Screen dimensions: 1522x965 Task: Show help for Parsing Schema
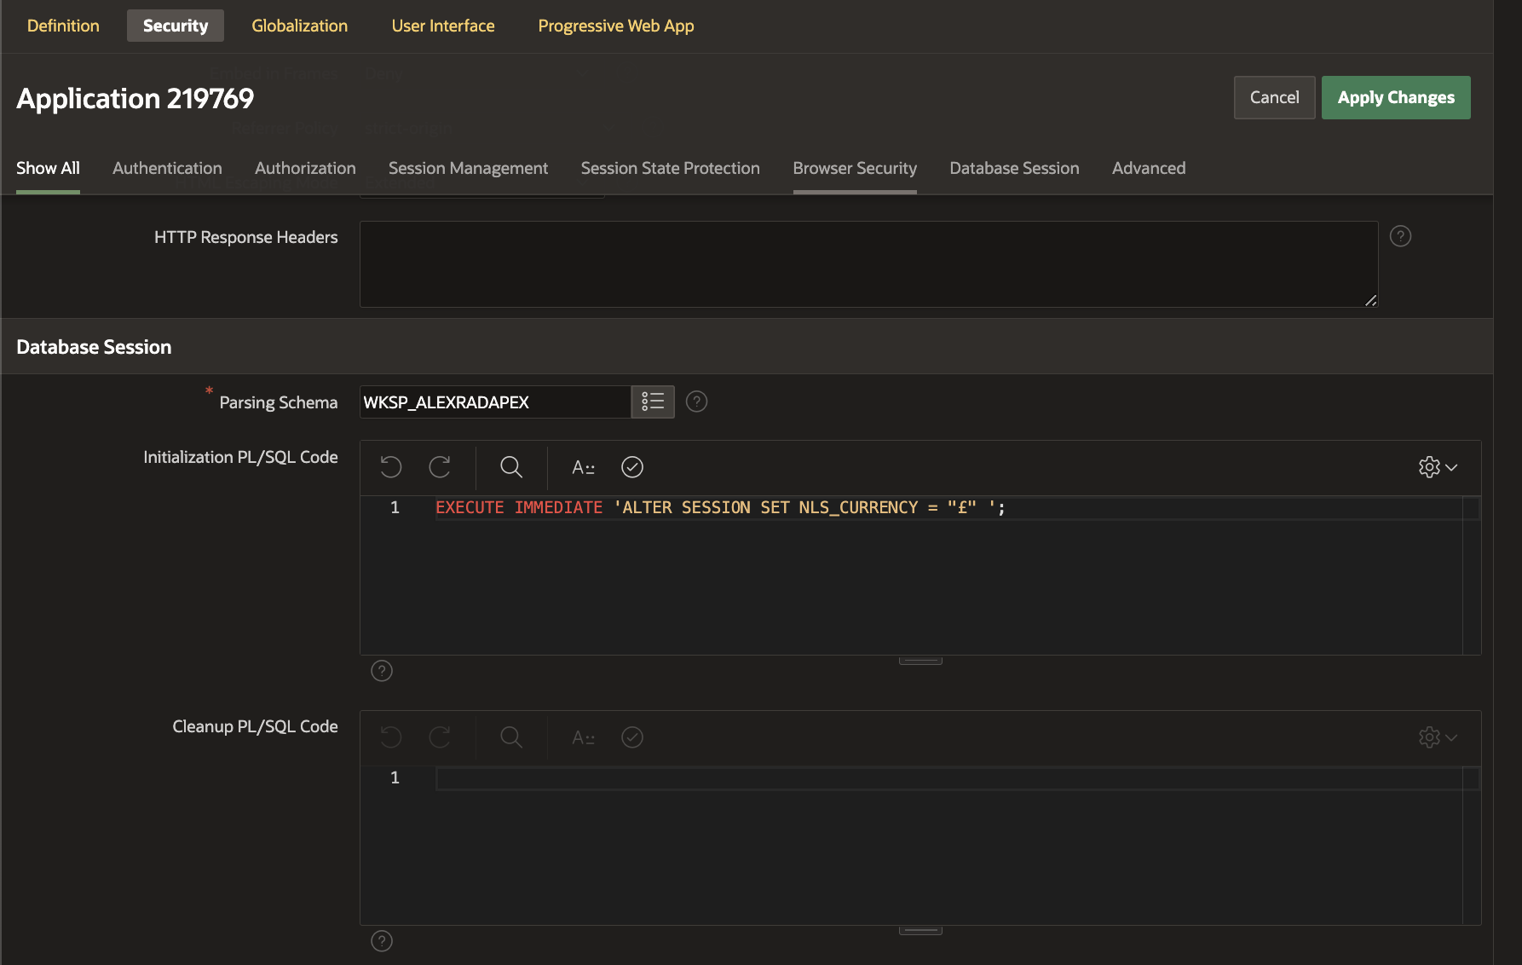click(x=696, y=402)
